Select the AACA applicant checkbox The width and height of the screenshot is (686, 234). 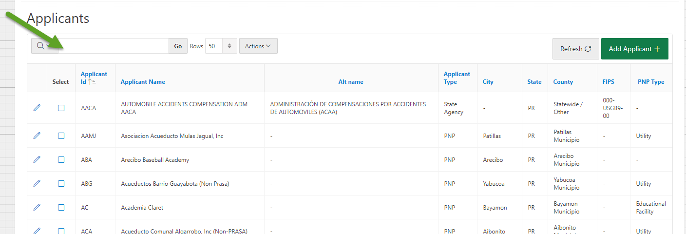point(61,108)
